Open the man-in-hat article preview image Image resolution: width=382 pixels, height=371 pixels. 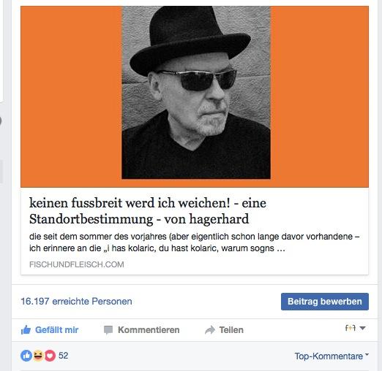[195, 96]
